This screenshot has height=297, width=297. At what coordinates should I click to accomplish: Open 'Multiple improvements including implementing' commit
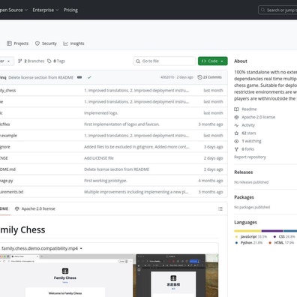(136, 192)
